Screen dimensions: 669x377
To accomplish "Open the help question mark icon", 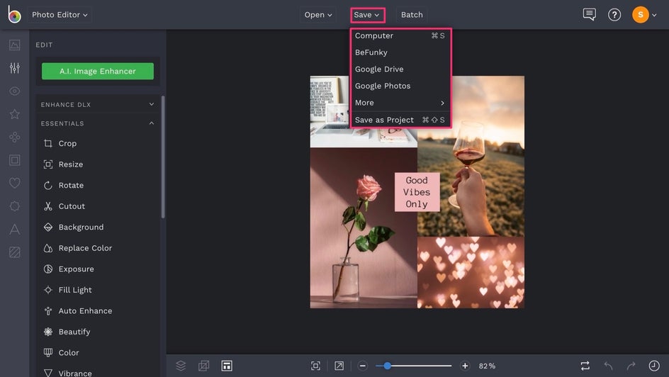I will 614,15.
